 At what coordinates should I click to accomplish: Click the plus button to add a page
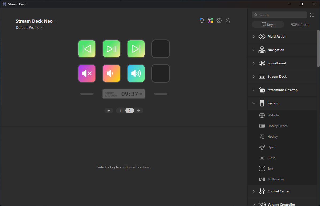coord(138,110)
